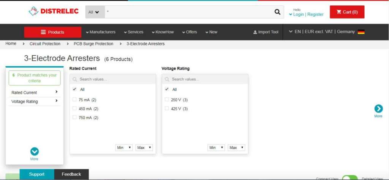Go to Home breadcrumb
The height and width of the screenshot is (180, 389).
[11, 44]
